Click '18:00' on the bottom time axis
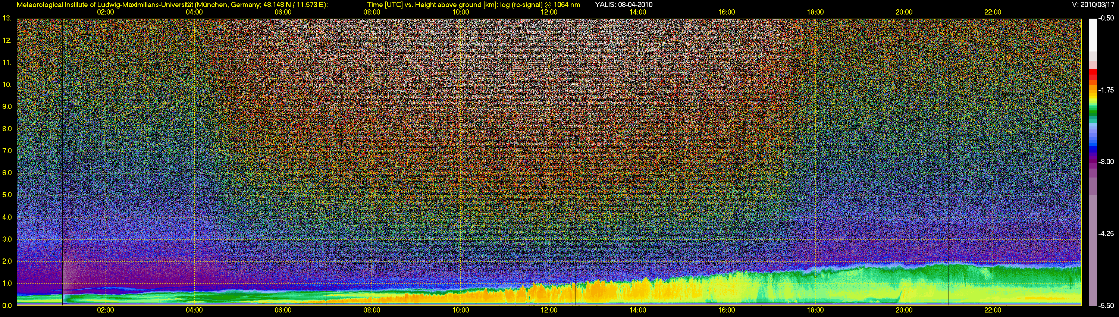 (x=815, y=311)
